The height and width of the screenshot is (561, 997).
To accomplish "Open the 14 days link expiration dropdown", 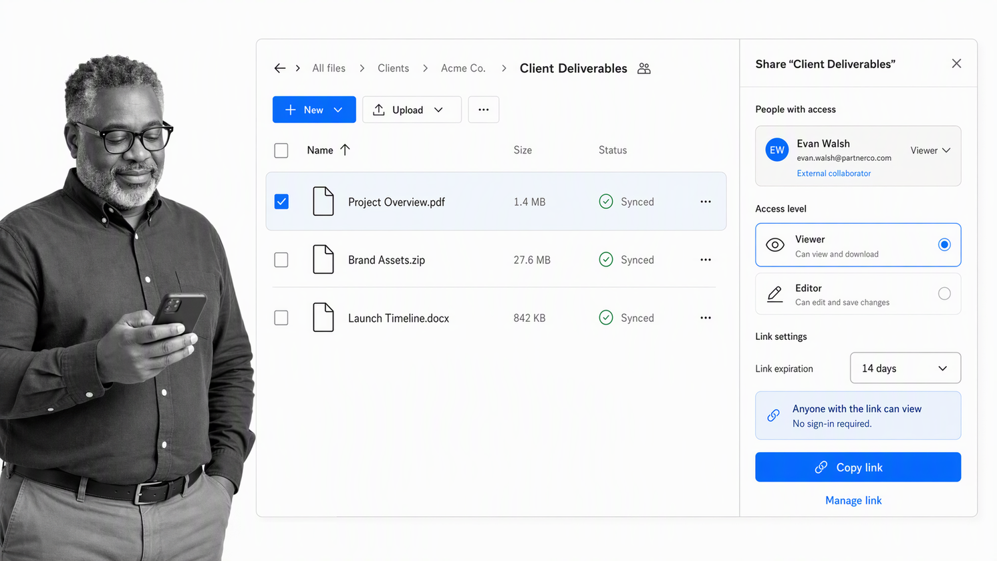I will coord(905,368).
